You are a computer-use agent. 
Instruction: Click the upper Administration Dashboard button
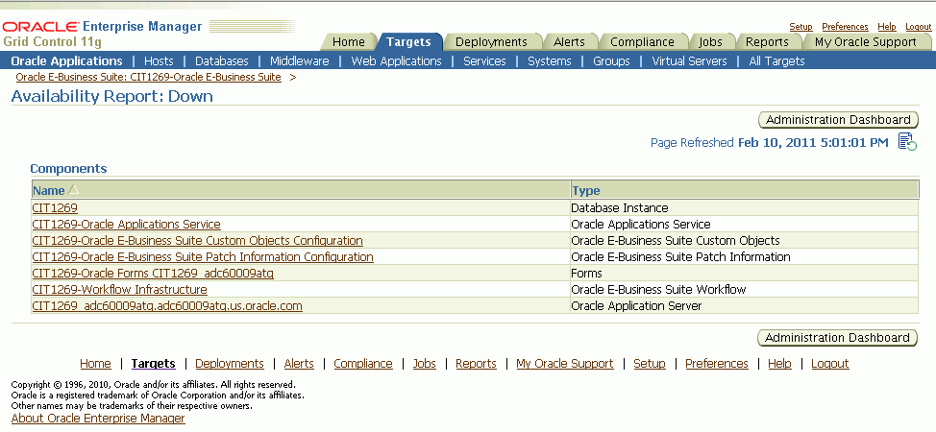point(838,119)
